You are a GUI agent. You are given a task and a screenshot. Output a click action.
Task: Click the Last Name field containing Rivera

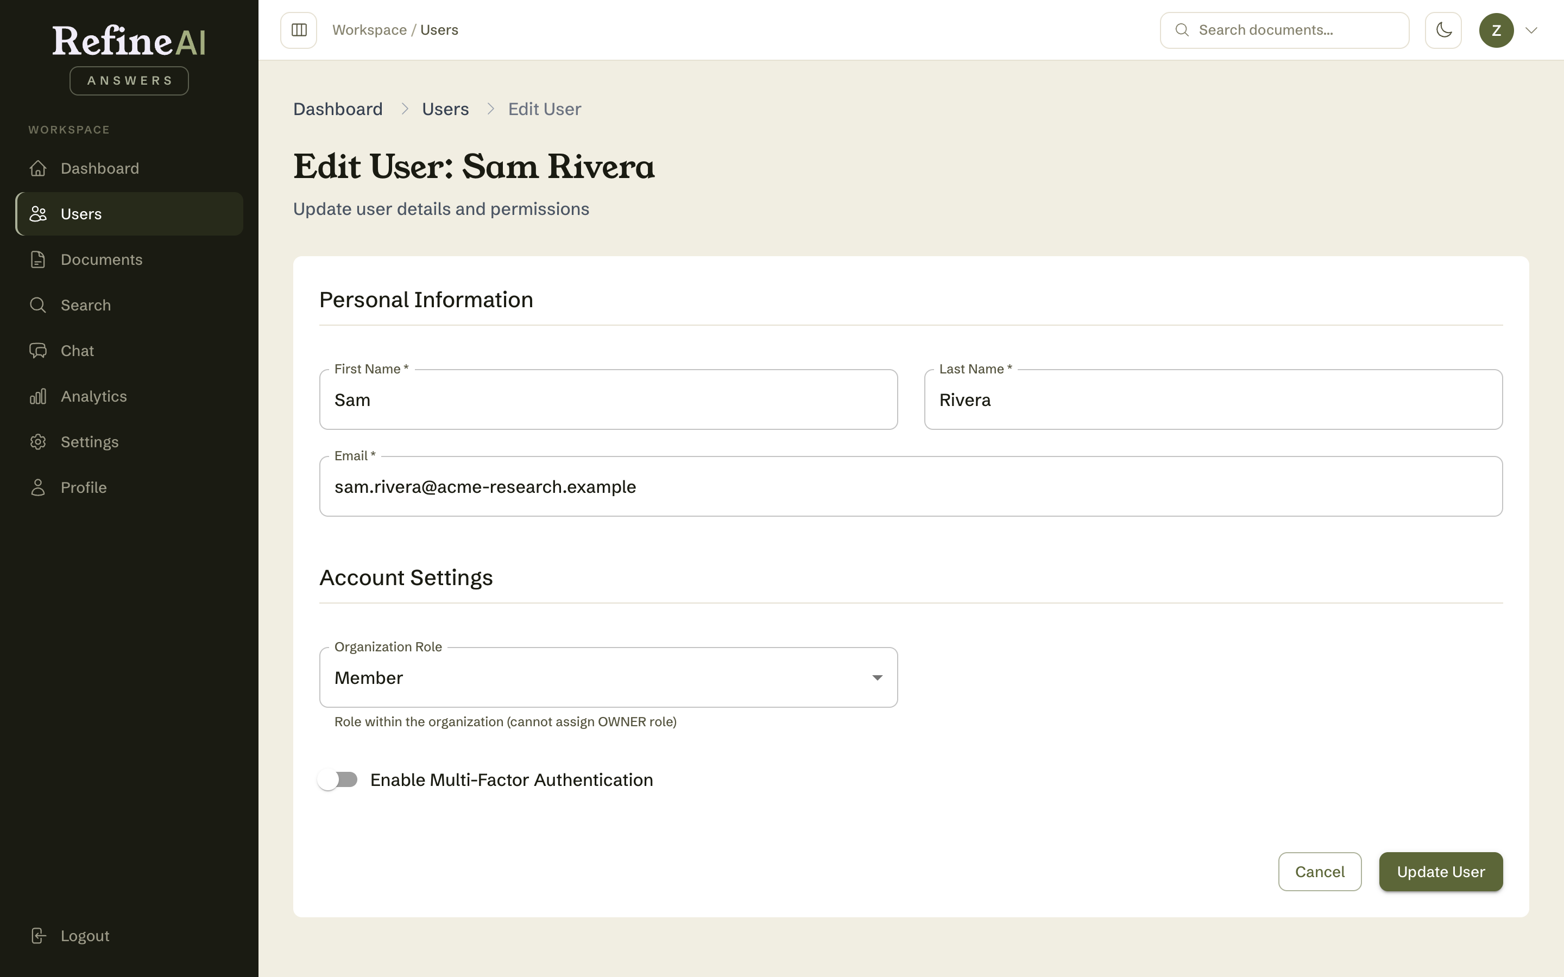click(1213, 399)
